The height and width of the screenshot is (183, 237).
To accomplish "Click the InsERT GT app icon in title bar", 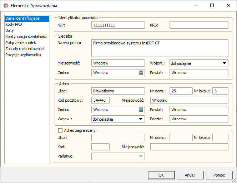I will [x=6, y=6].
